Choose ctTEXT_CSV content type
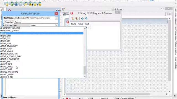The height and width of the screenshot is (99, 177). click(42, 41)
